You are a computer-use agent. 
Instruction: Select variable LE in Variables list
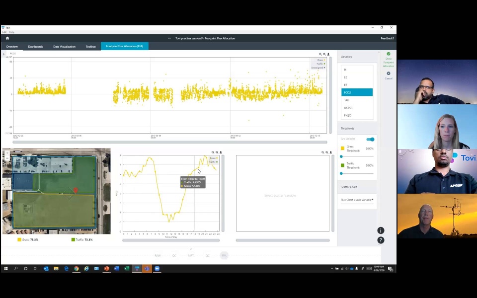pos(357,77)
